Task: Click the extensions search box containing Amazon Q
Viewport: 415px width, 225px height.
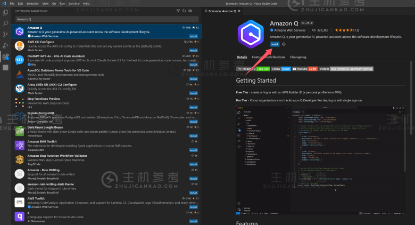Action: coord(107,19)
